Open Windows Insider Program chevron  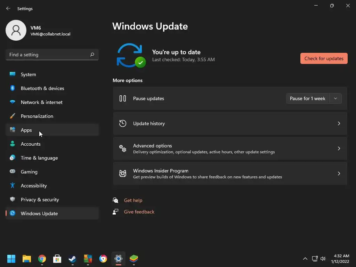click(339, 173)
